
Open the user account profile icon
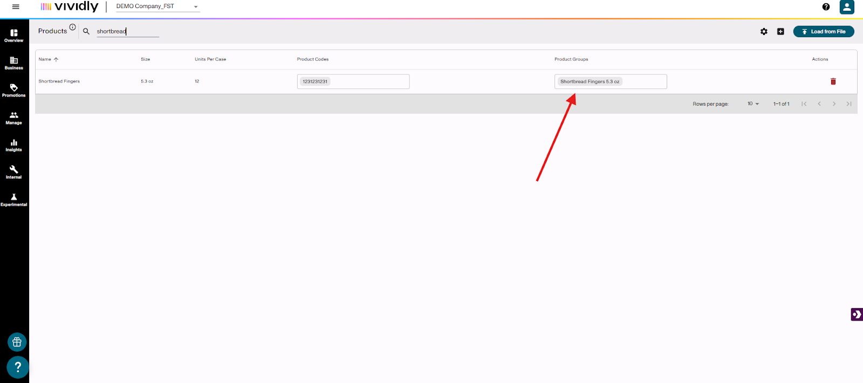(846, 7)
